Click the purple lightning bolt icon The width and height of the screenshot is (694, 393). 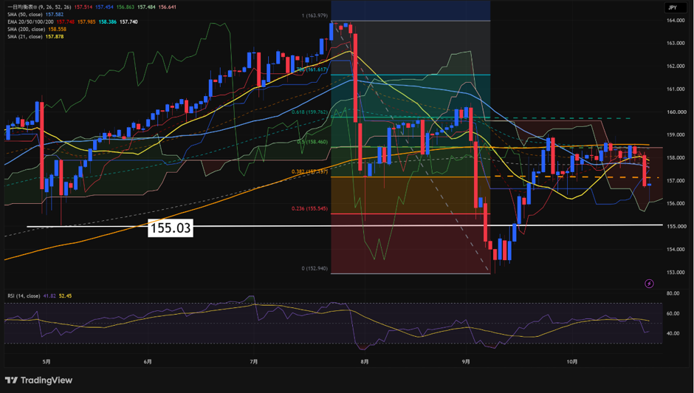click(649, 284)
